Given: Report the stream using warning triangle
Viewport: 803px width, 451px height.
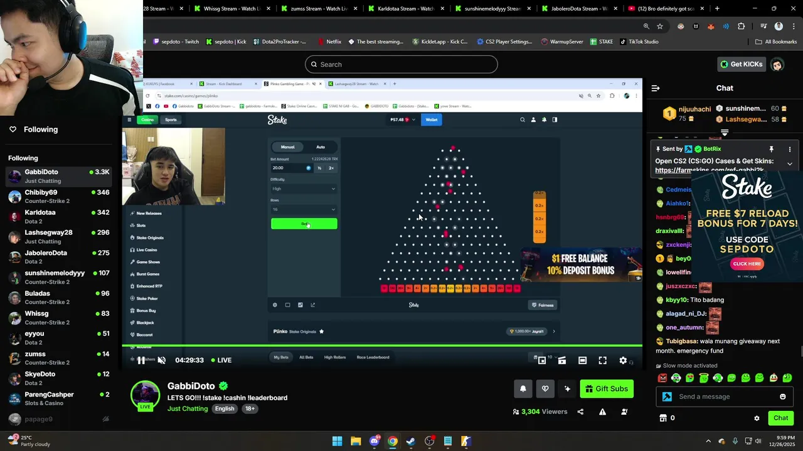Looking at the screenshot, I should (x=602, y=412).
